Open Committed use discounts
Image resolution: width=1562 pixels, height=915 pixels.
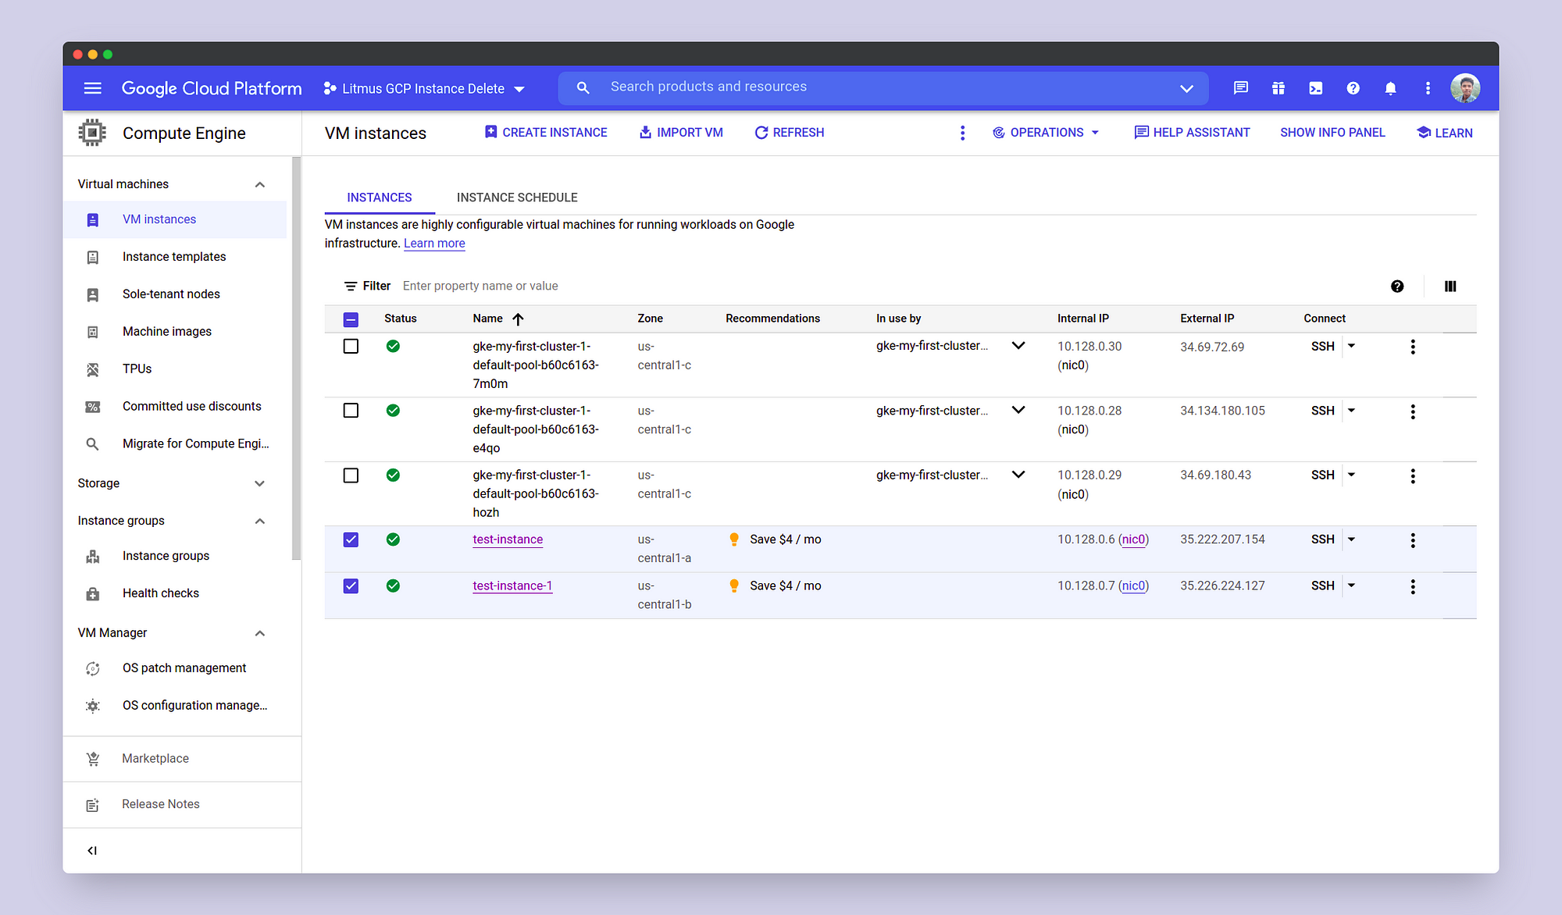[x=191, y=407]
